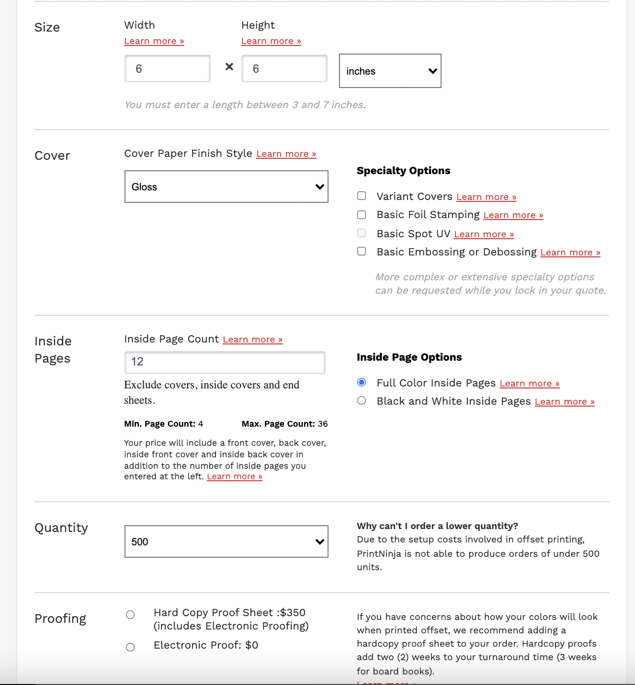Open Basic Spot UV Learn more link
The height and width of the screenshot is (685, 635).
[x=484, y=234]
